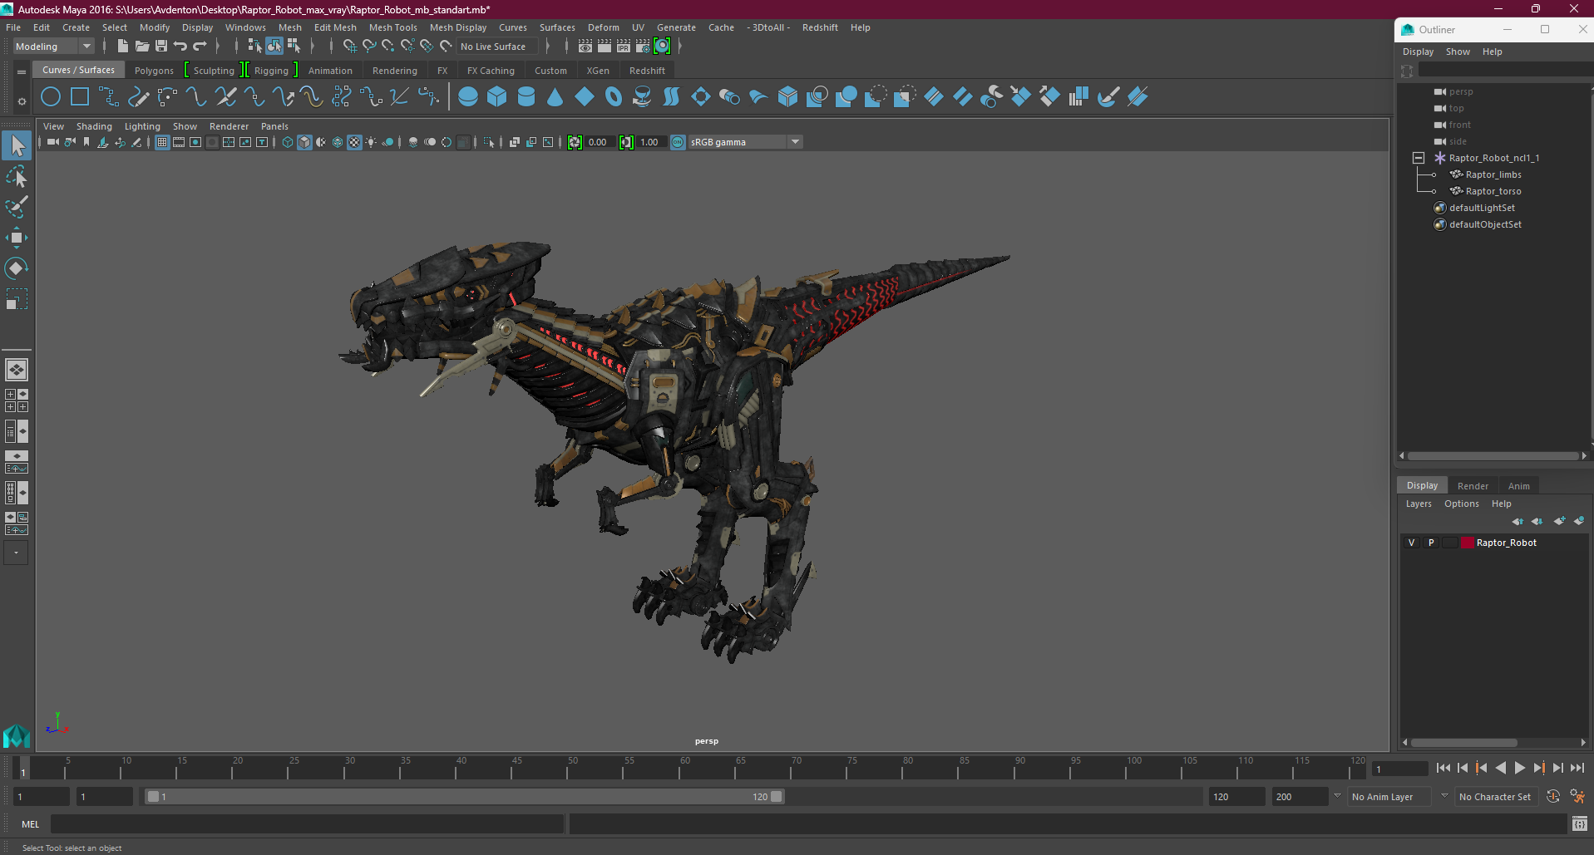Open the Script Editor icon
1594x855 pixels.
pos(1580,824)
